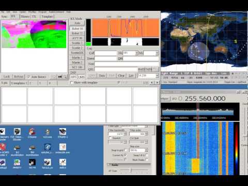
Task: Switch to the Template tab
Action: 47,17
